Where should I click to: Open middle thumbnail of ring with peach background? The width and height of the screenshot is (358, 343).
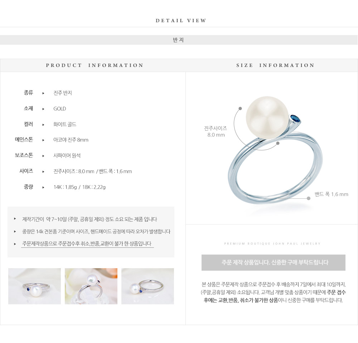tap(91, 286)
